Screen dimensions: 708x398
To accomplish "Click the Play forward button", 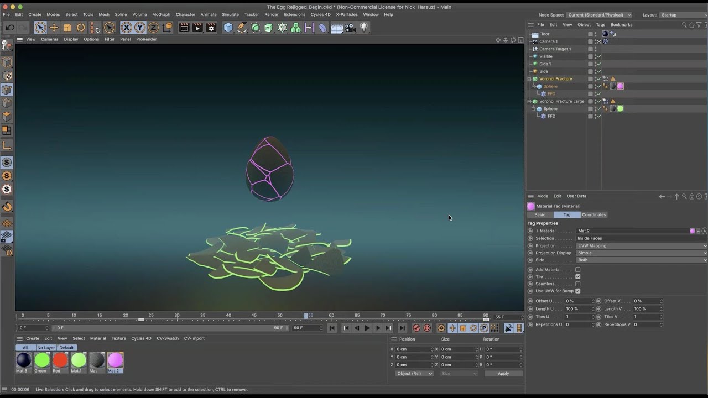I will (367, 328).
